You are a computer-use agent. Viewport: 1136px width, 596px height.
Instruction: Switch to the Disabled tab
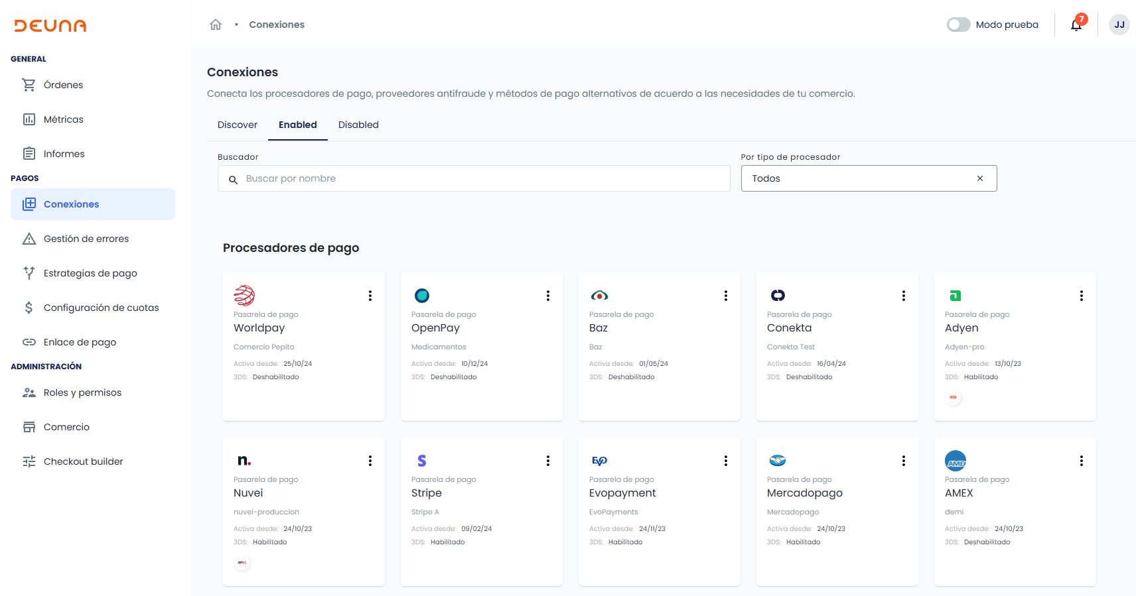tap(358, 125)
